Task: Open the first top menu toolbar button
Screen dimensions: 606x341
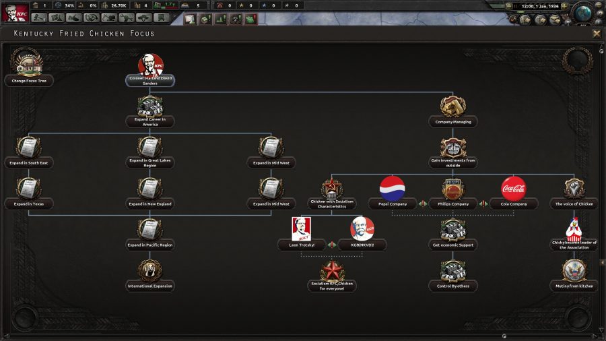Action: pyautogui.click(x=39, y=18)
